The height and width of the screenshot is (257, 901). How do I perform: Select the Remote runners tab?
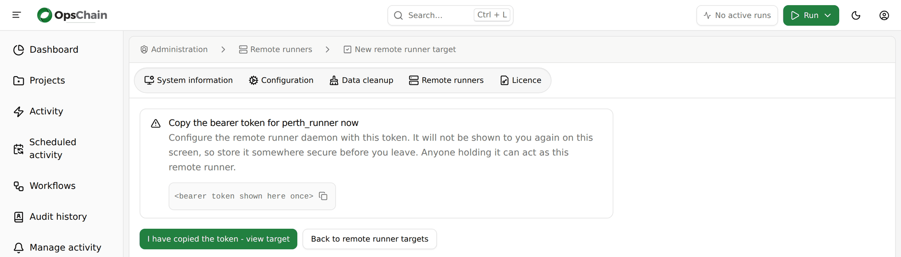coord(446,81)
